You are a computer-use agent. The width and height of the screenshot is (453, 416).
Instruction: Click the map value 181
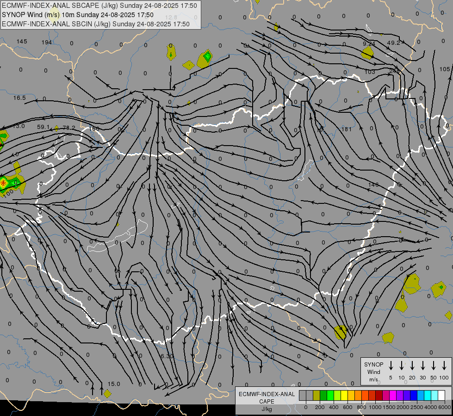347,129
